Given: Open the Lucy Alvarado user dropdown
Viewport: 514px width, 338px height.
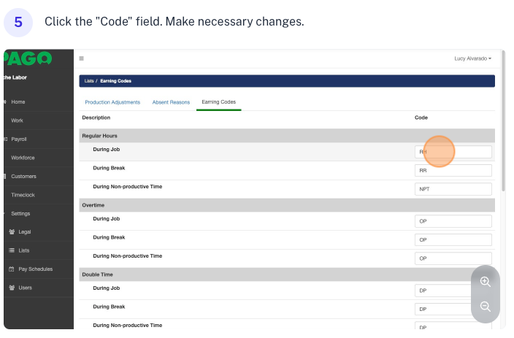Looking at the screenshot, I should tap(472, 58).
